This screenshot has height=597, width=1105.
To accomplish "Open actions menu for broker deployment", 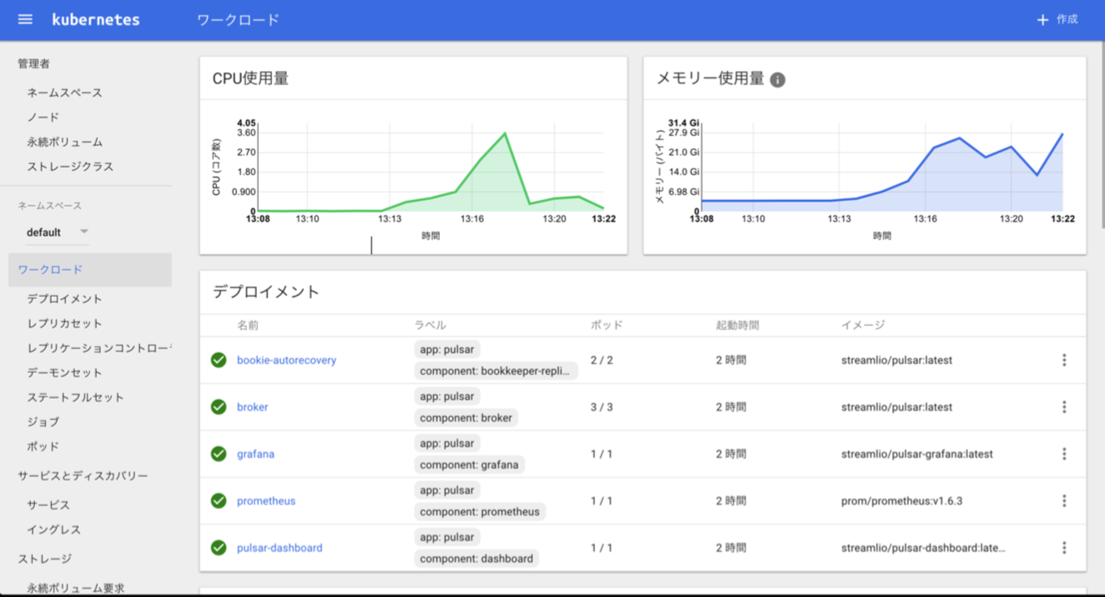I will click(x=1064, y=407).
